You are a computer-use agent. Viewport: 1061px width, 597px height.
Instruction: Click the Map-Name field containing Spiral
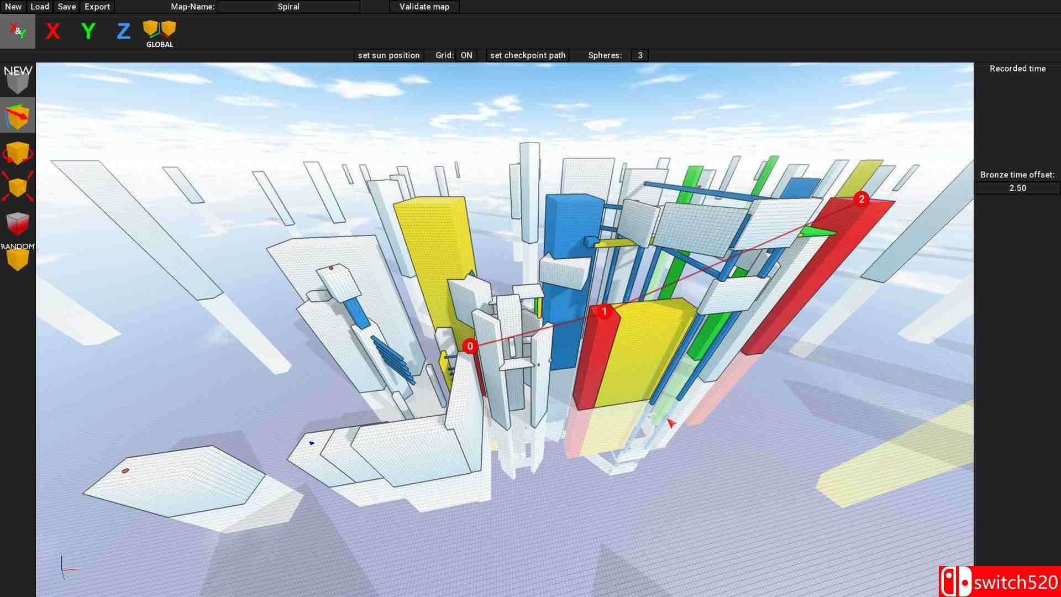[x=288, y=7]
